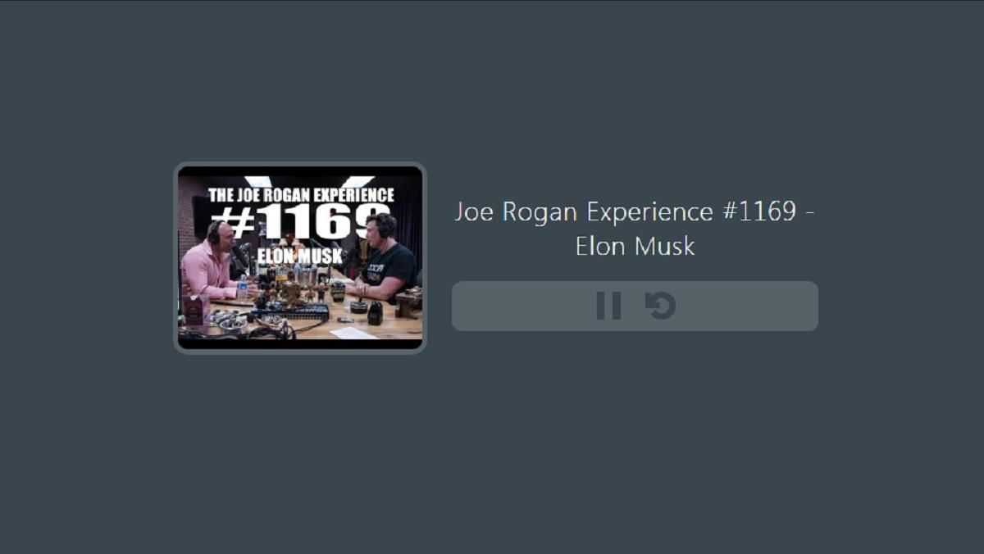The width and height of the screenshot is (984, 554).
Task: Click the man in black t-shirt
Action: (x=387, y=258)
